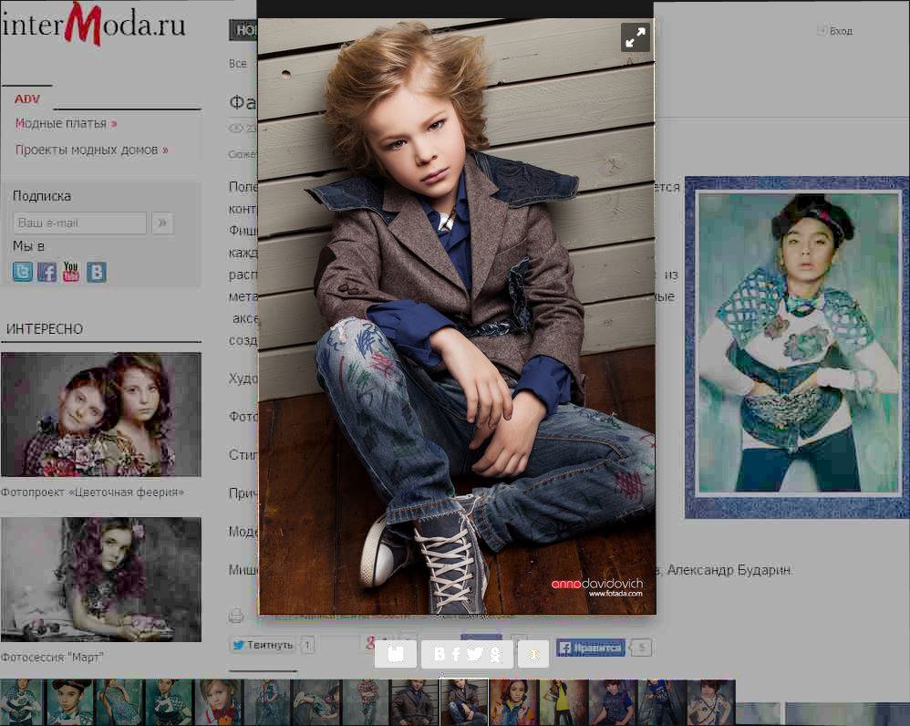910x726 pixels.
Task: Select filmstrip thumbnail with yellow top figure
Action: pyautogui.click(x=563, y=702)
